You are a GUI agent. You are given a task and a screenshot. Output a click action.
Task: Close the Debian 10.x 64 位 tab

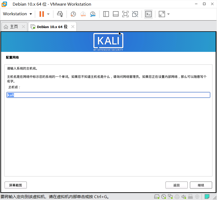point(73,27)
